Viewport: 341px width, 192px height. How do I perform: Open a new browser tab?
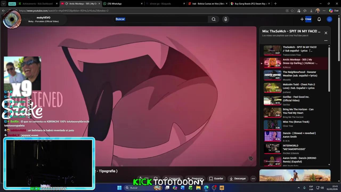(275, 4)
